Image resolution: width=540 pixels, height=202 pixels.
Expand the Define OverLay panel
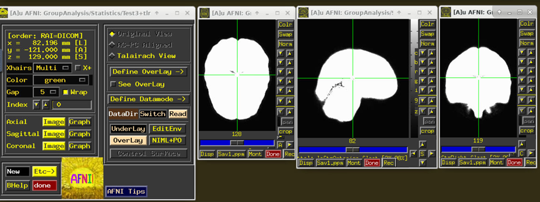[148, 72]
